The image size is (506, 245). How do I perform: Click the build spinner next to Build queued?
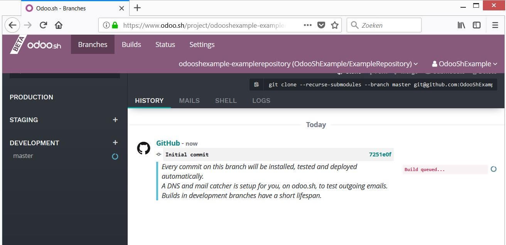click(x=494, y=169)
